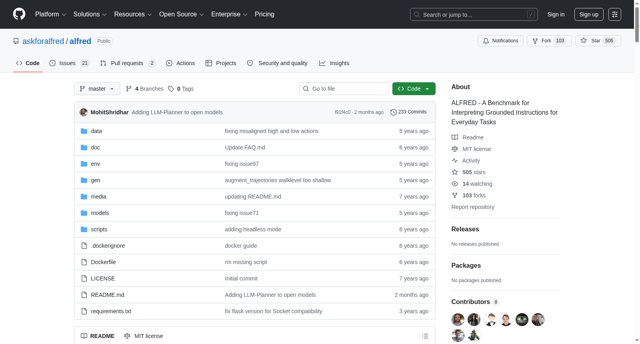
Task: Open the appearance settings icon in header
Action: tap(615, 14)
